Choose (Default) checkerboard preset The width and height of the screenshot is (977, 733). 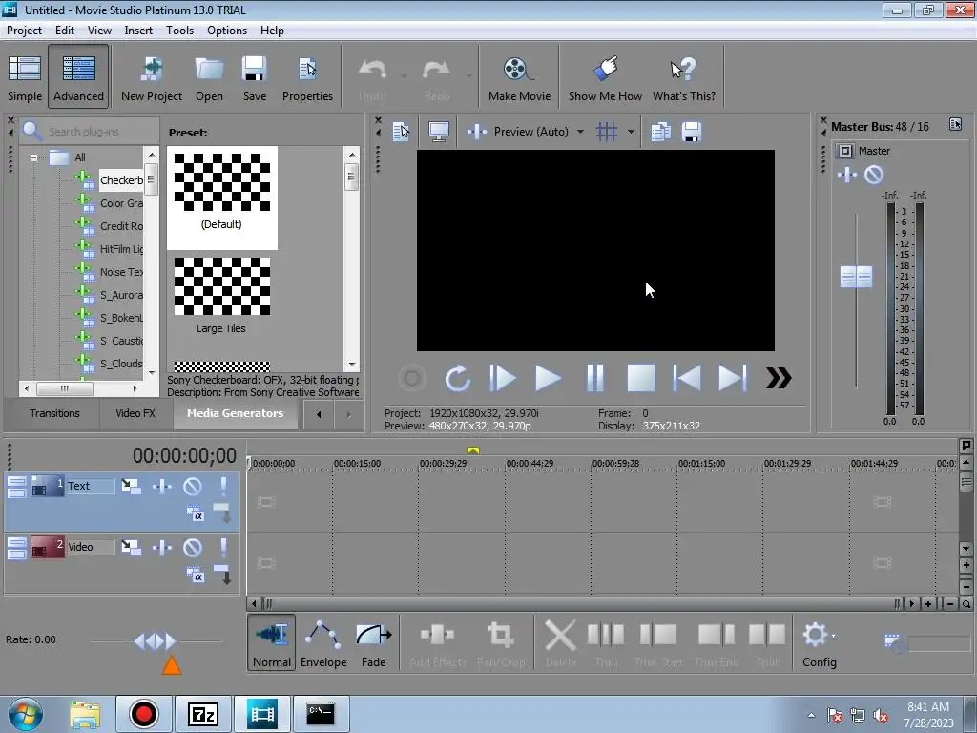221,197
